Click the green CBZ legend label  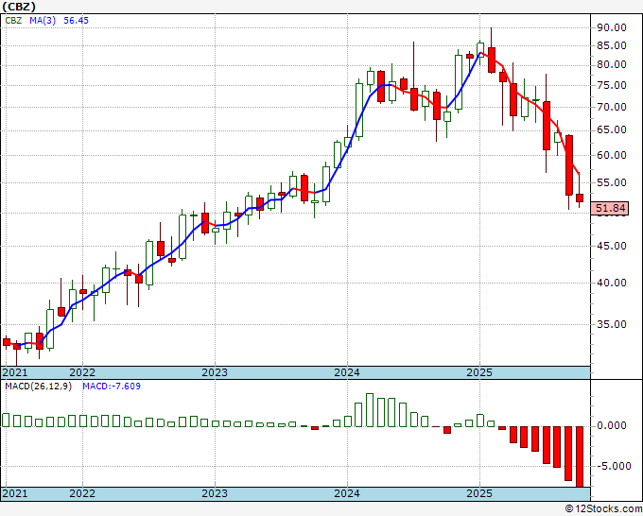click(13, 20)
